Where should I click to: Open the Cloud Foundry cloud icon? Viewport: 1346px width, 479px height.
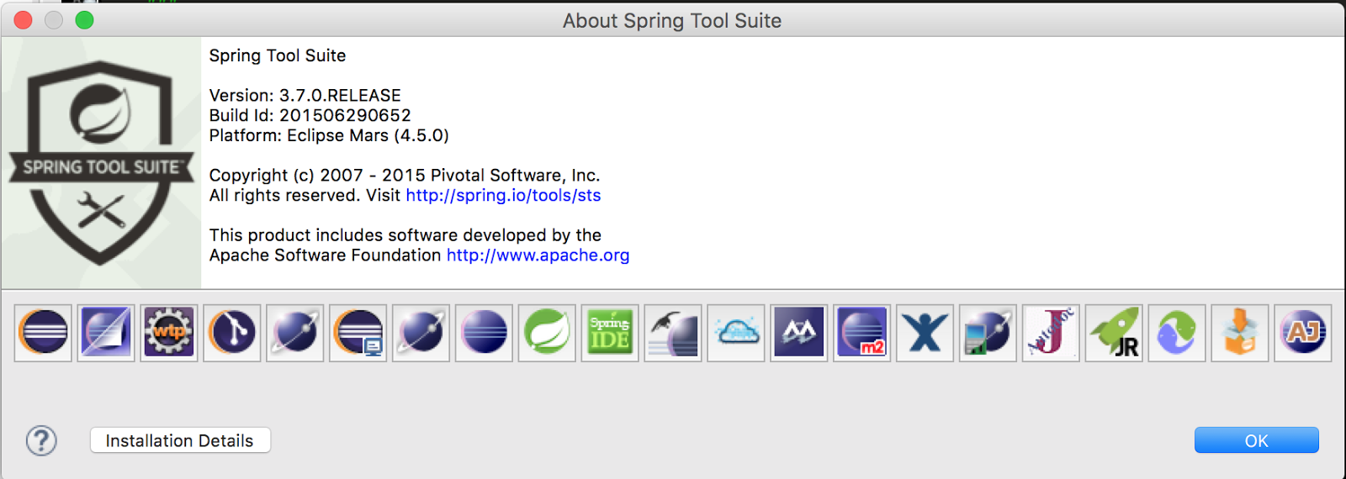pyautogui.click(x=736, y=333)
